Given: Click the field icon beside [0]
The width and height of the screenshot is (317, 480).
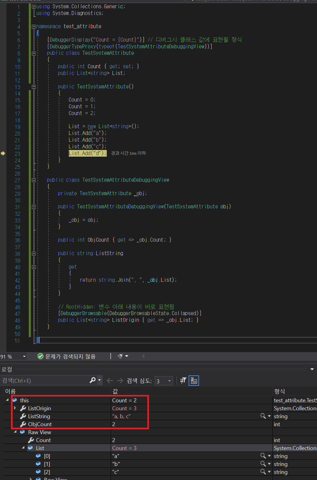Looking at the screenshot, I should 38,456.
